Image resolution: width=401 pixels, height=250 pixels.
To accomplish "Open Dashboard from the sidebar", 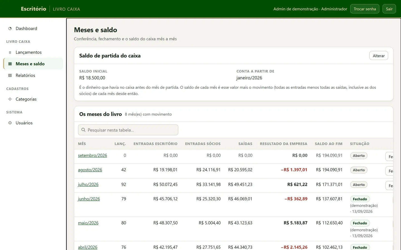I will 33,29.
